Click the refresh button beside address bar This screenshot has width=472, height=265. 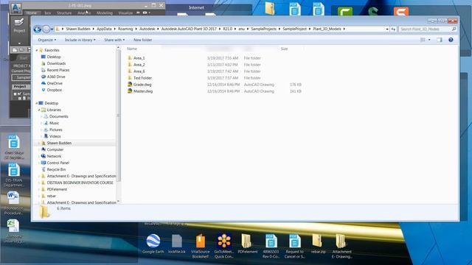click(x=393, y=29)
